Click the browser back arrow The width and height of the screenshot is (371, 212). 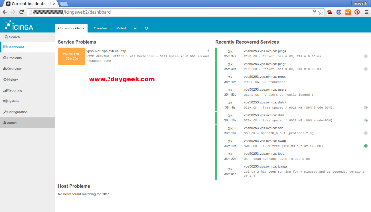point(5,12)
